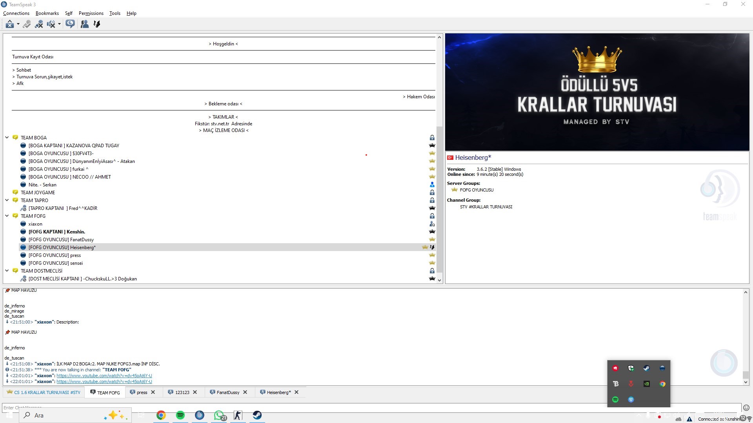Select user [FOFG OYUNCUSU] press
The height and width of the screenshot is (423, 753).
click(x=55, y=255)
